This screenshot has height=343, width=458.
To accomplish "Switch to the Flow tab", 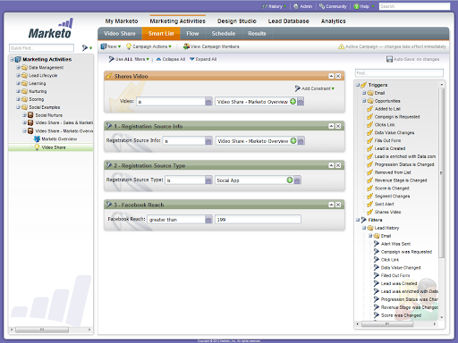I will pyautogui.click(x=192, y=34).
